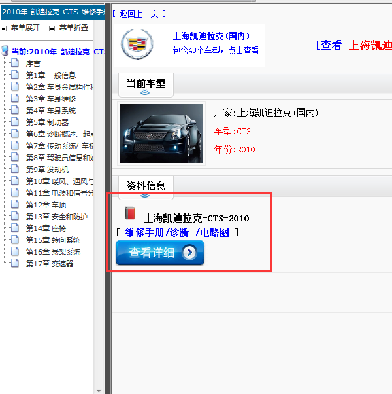Click the page icon next to 第9章 发动机
This screenshot has width=392, height=394.
(x=15, y=169)
